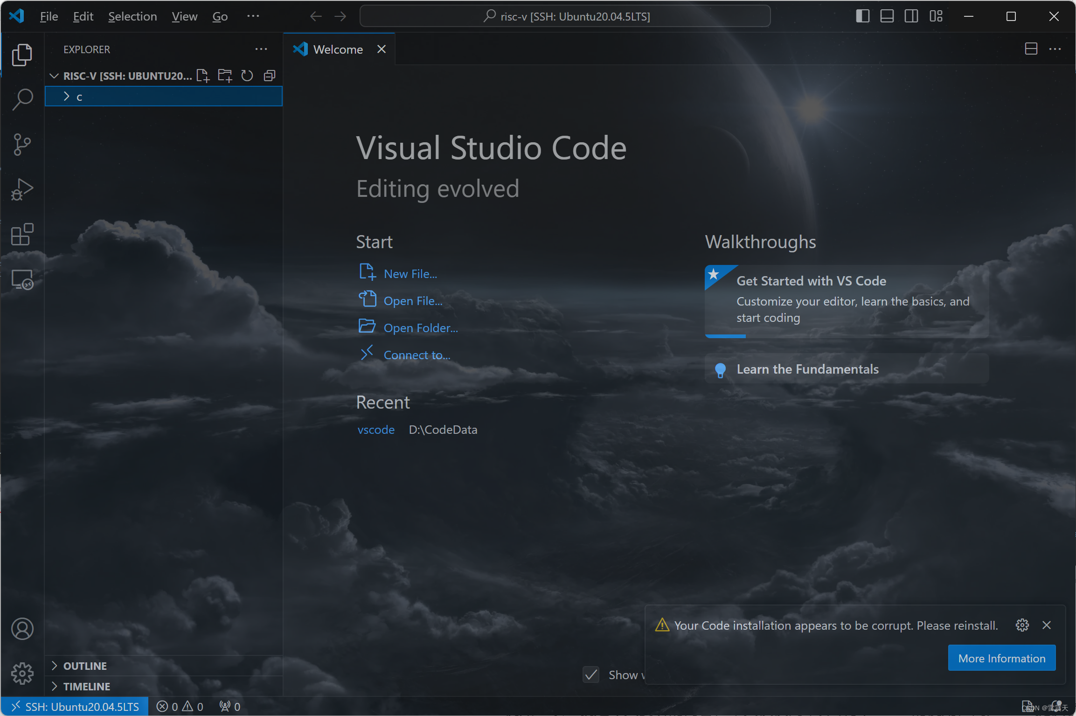Click the forwarded ports status item

tap(230, 707)
